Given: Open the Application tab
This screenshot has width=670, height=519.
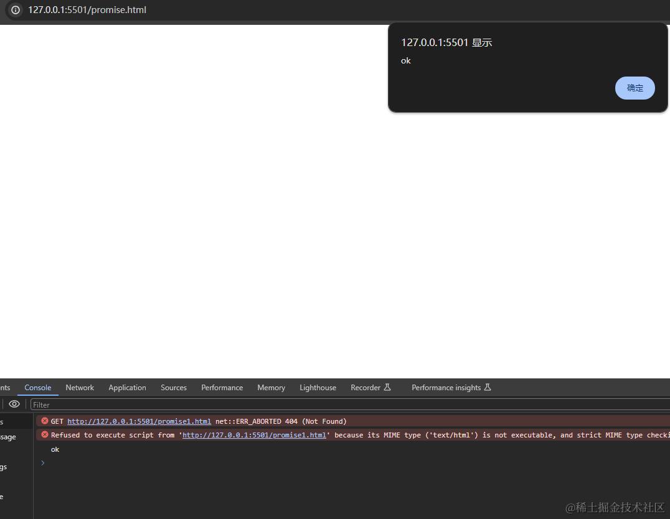Looking at the screenshot, I should [127, 388].
